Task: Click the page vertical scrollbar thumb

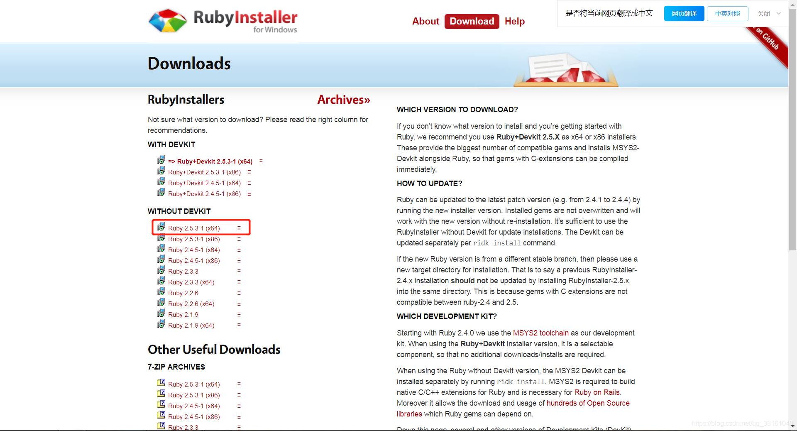Action: tap(792, 129)
